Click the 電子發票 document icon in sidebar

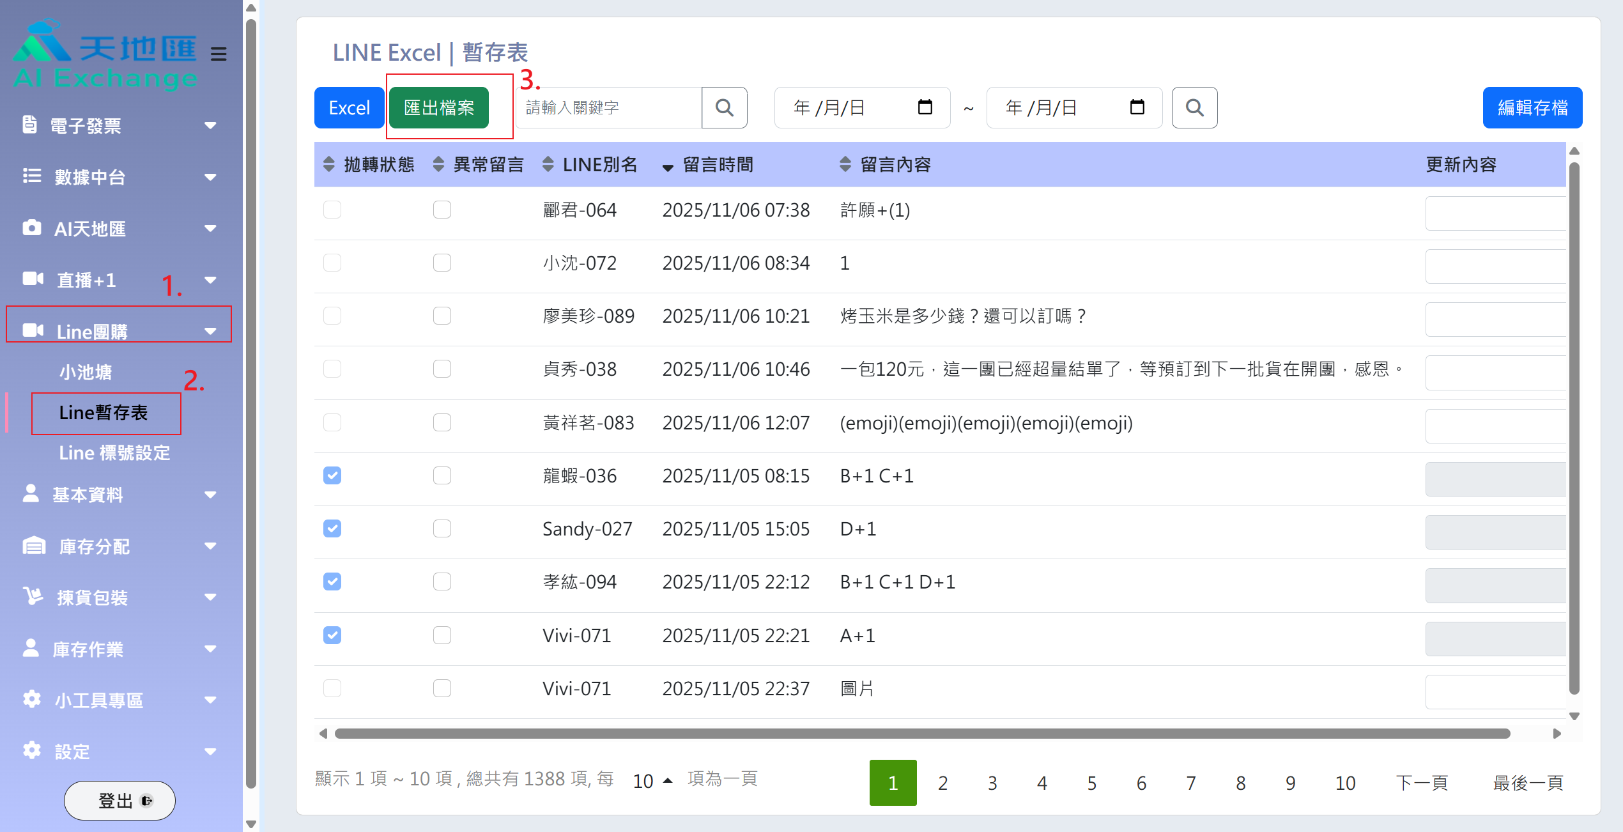(x=29, y=125)
